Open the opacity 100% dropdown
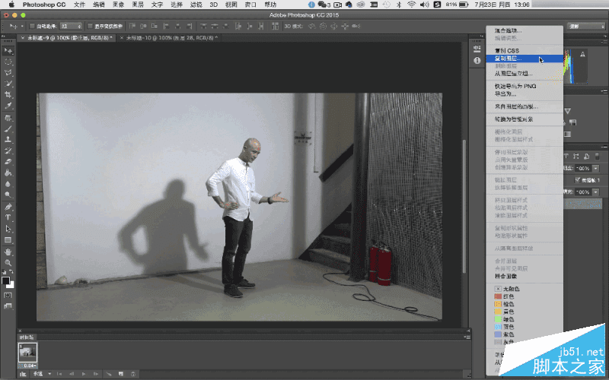 tap(596, 168)
